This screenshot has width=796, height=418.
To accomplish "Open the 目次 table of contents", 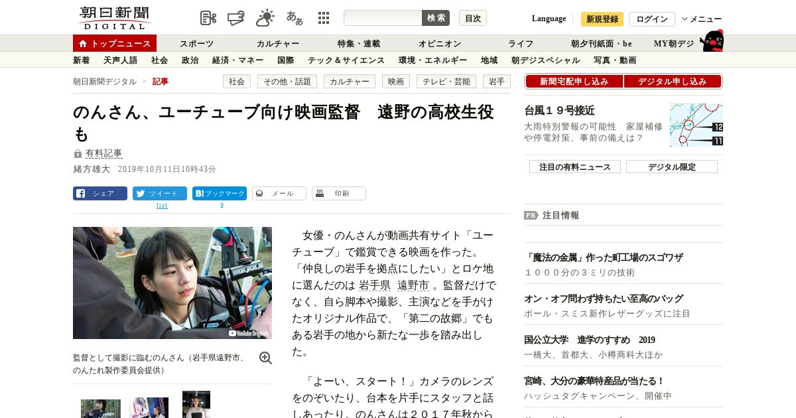I will tap(473, 18).
